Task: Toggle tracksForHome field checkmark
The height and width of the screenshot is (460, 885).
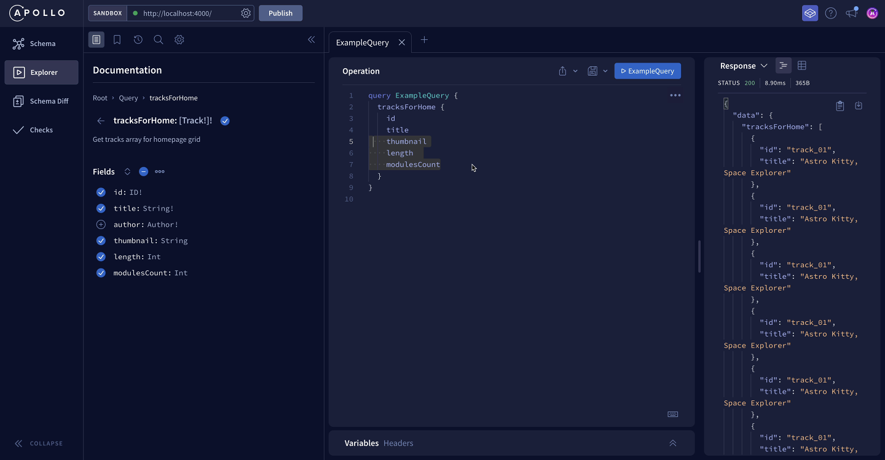Action: (225, 121)
